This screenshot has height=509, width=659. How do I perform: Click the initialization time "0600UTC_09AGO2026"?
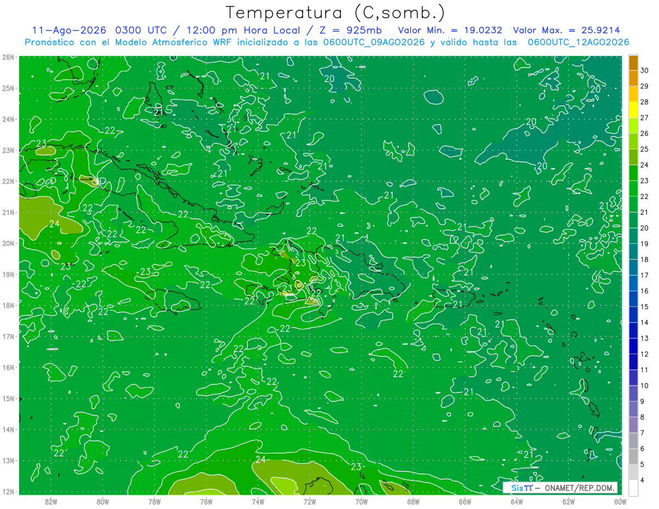click(374, 42)
